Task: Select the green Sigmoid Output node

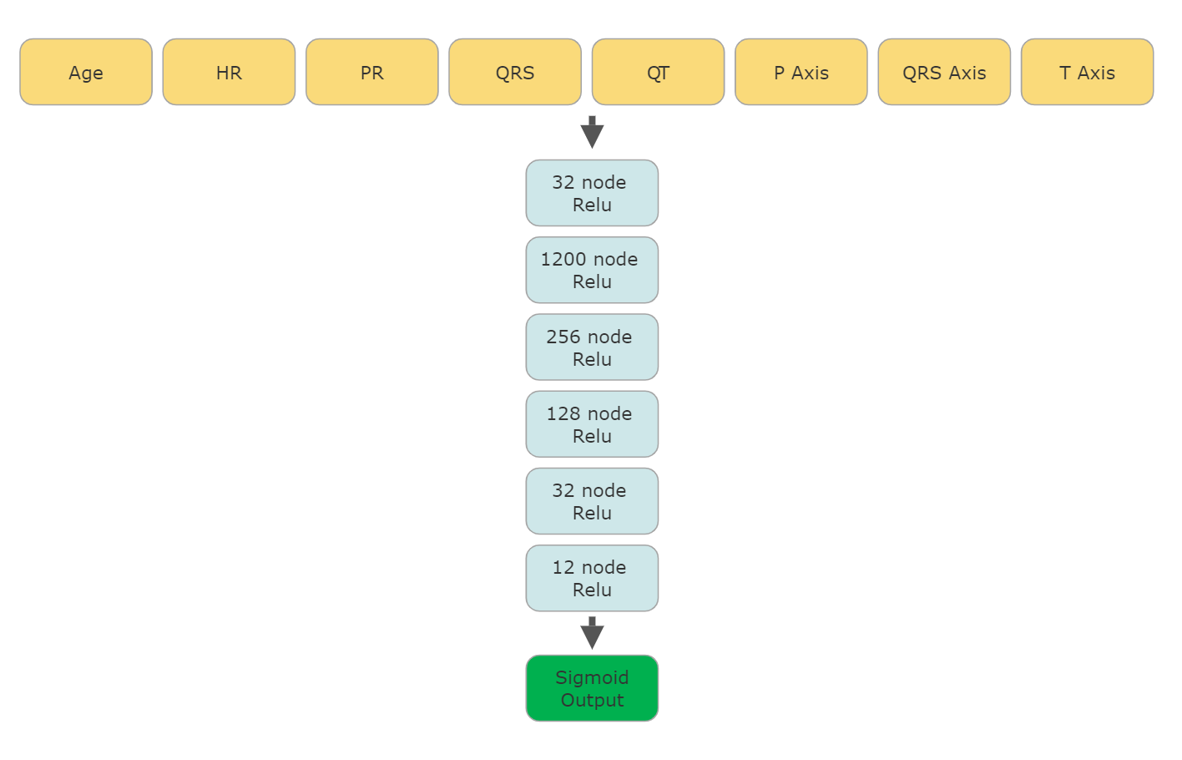Action: 592,688
